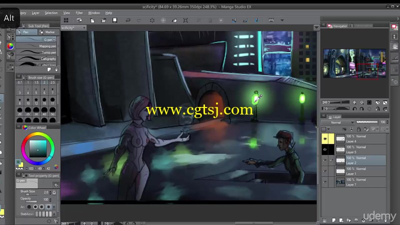The image size is (400, 225).
Task: Toggle visibility of Layer 7
Action: [324, 182]
